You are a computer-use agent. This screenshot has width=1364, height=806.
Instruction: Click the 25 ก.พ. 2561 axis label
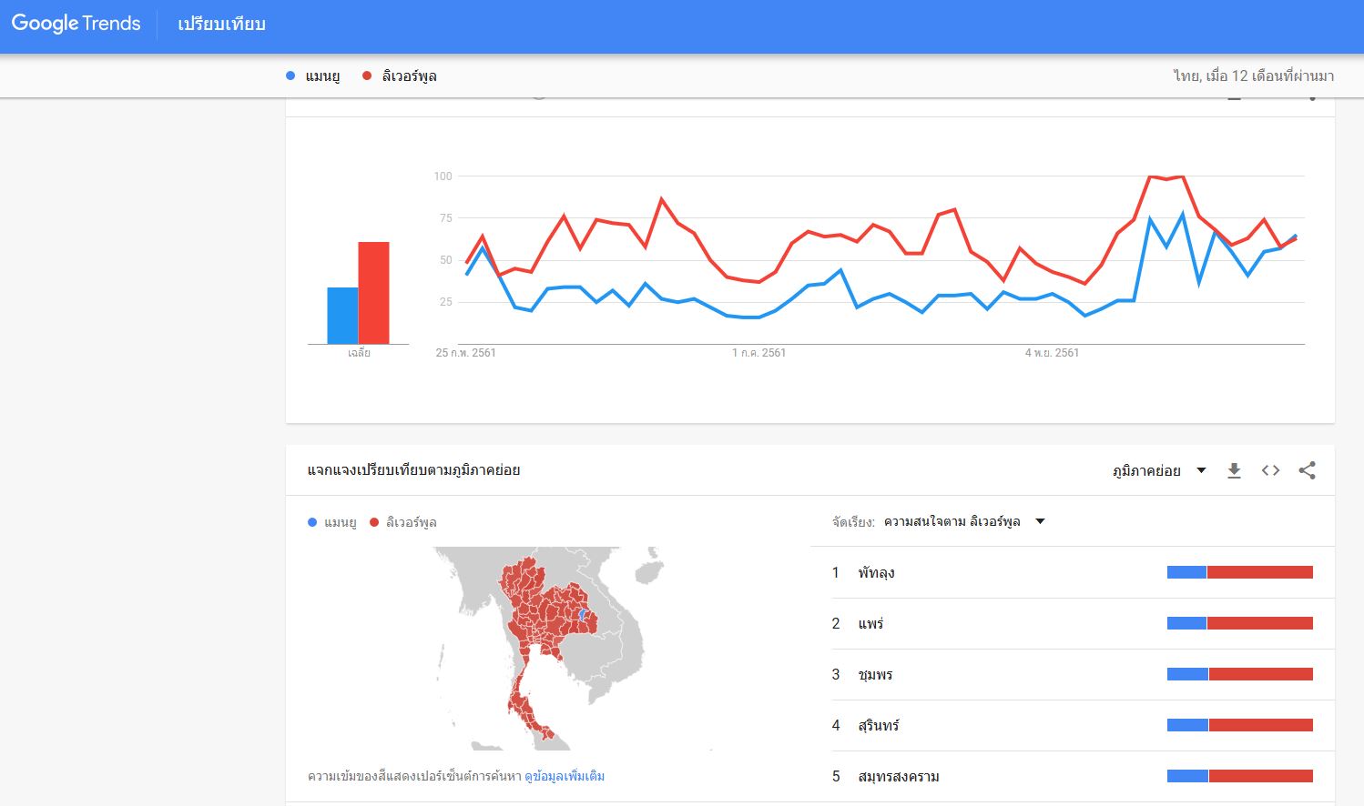click(466, 353)
